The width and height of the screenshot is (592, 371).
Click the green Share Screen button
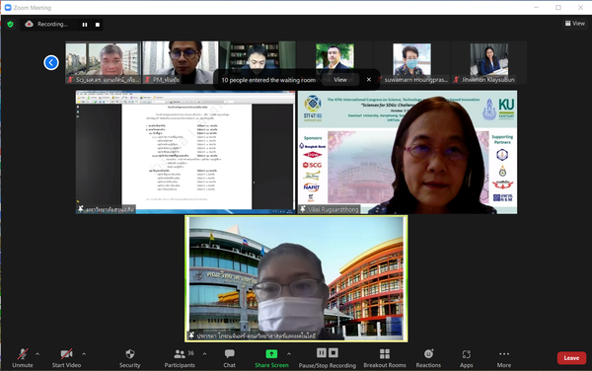coord(271,358)
